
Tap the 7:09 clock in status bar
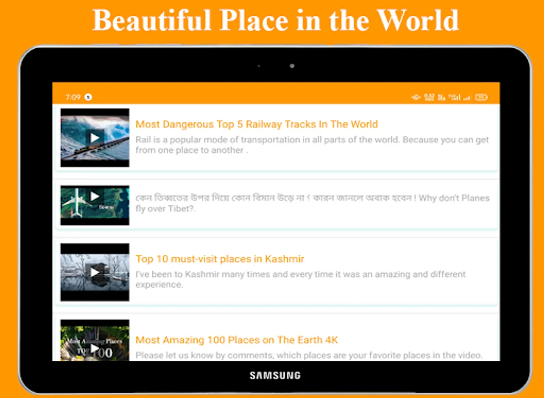click(73, 97)
